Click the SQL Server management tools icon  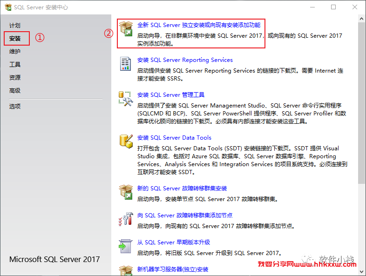126,99
